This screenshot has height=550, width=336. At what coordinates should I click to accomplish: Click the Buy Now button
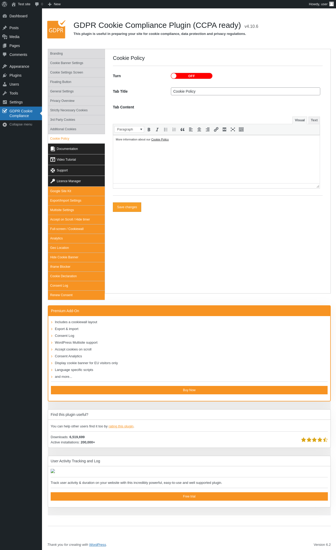pos(189,390)
